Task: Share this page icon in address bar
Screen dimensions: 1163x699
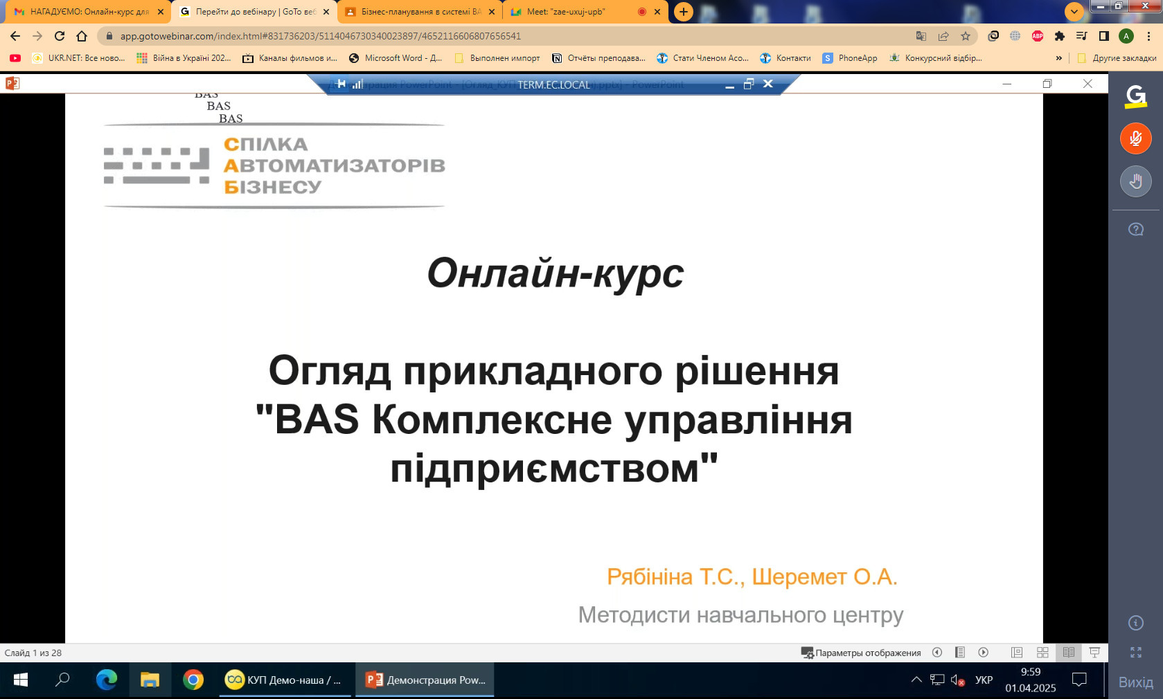Action: 943,36
